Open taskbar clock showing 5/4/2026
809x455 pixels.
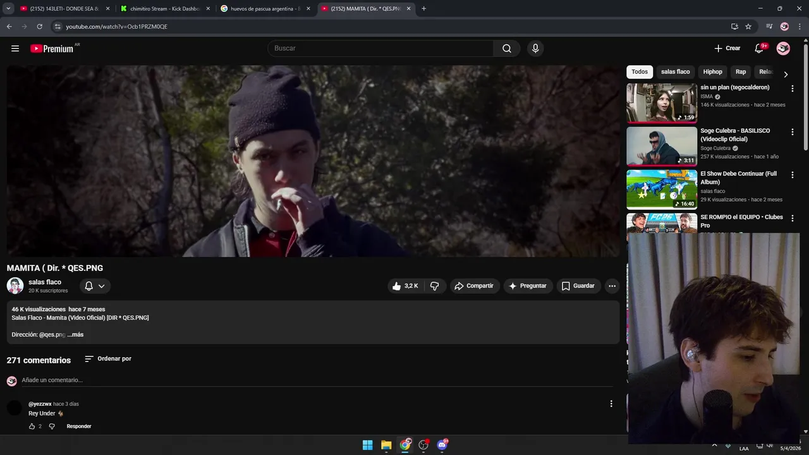pyautogui.click(x=790, y=448)
